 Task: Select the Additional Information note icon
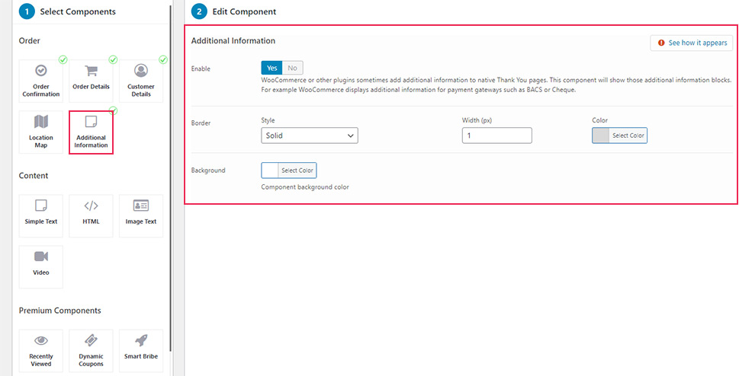tap(91, 122)
